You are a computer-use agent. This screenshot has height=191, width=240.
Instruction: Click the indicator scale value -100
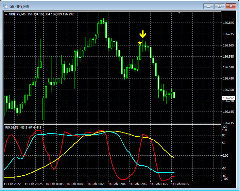(225, 179)
